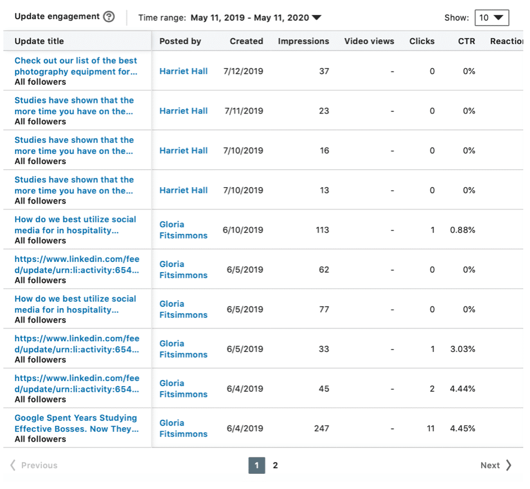Open the photography equipment update title
Image resolution: width=530 pixels, height=489 pixels.
(75, 66)
